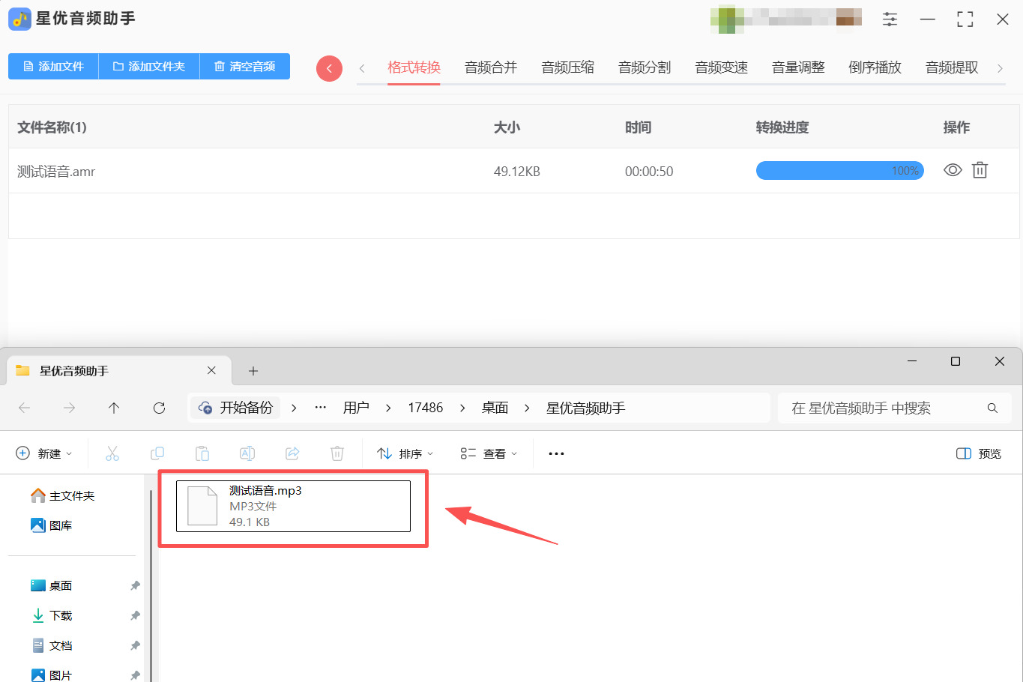This screenshot has width=1023, height=682.
Task: Click the share icon in Explorer toolbar
Action: pos(292,453)
